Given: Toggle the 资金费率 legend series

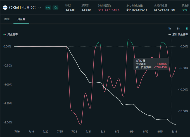Looking at the screenshot, I should (11, 35).
